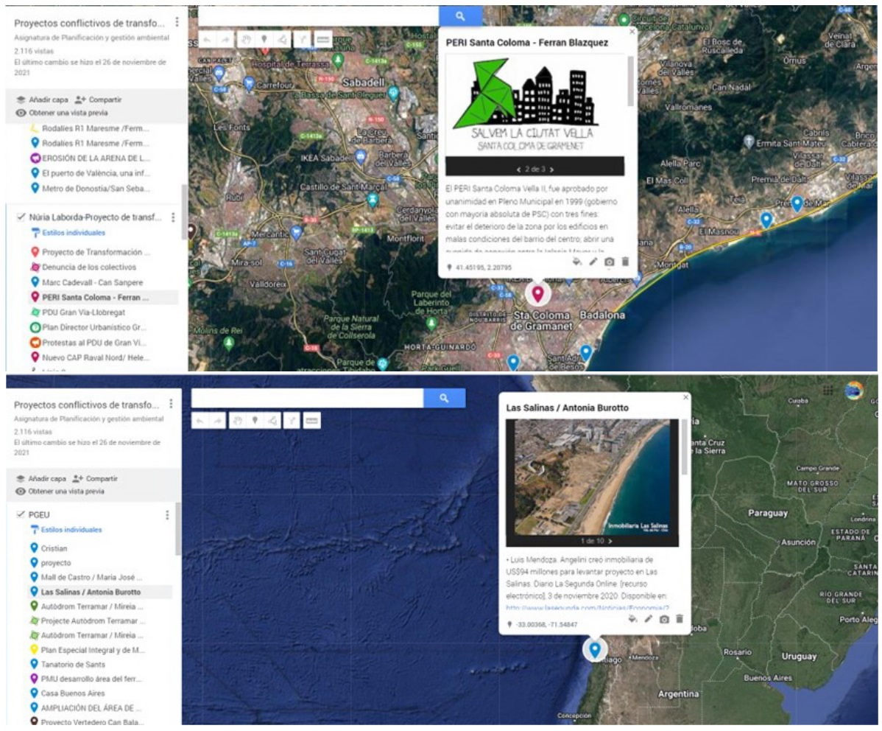This screenshot has width=882, height=731.
Task: Delete the Las Salinas feature with trash icon
Action: (x=680, y=619)
